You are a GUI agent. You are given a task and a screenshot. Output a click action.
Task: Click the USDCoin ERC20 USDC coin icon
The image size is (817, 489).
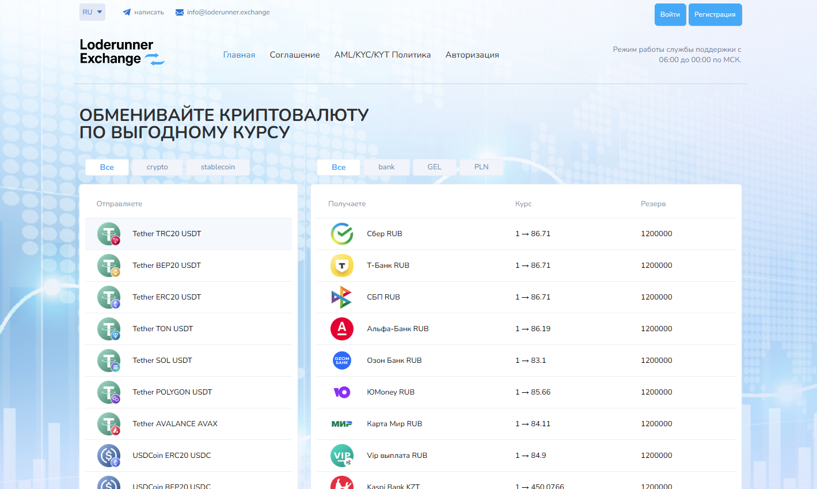pos(109,456)
